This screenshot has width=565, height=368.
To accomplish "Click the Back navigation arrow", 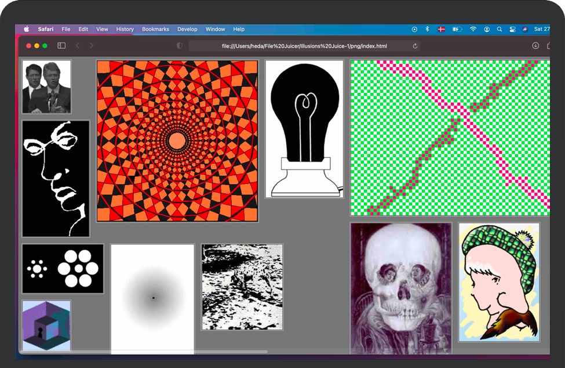I will (77, 46).
